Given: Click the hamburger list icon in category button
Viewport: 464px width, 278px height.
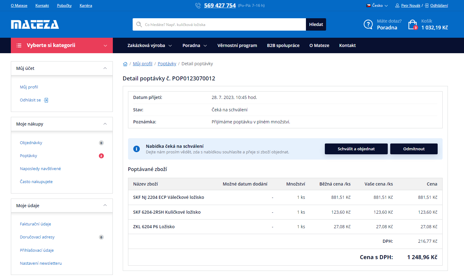Looking at the screenshot, I should tap(19, 45).
